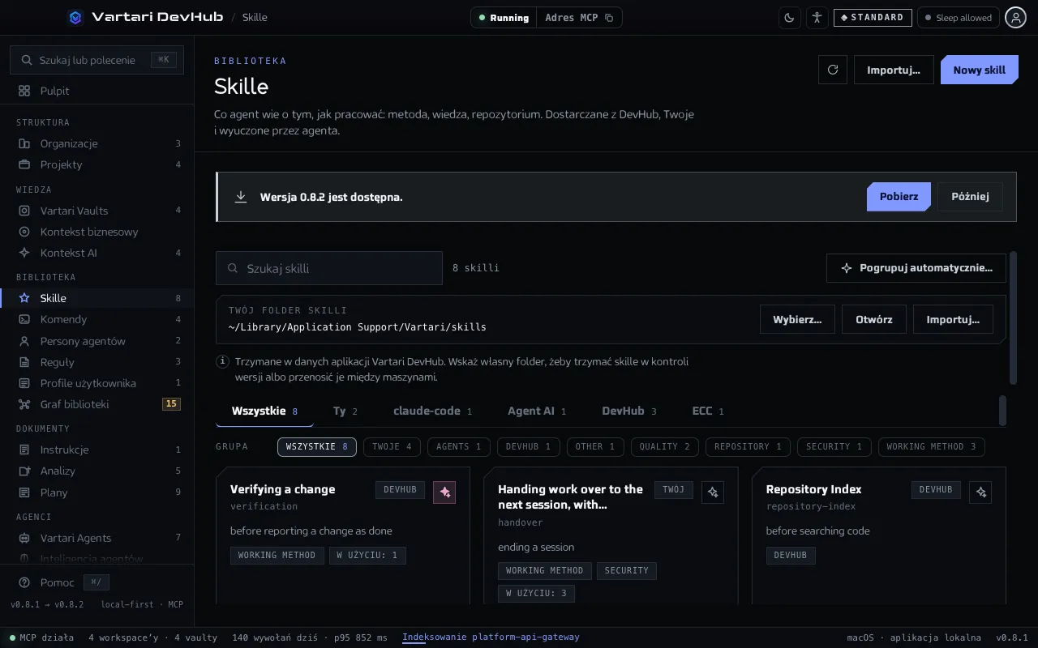
Task: Open the accessibility options icon
Action: click(817, 18)
